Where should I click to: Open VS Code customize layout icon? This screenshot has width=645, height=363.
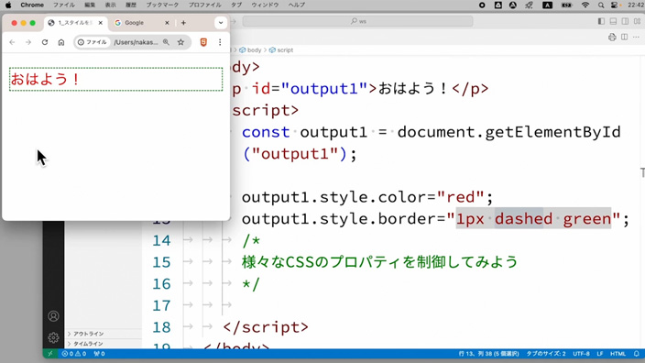click(637, 21)
